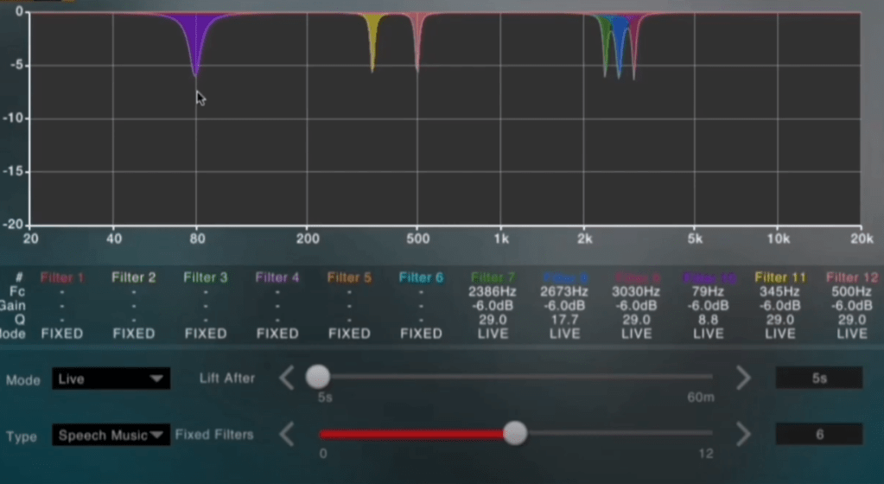Toggle the LIVE mode under Filter 11
The image size is (884, 484).
pos(779,334)
